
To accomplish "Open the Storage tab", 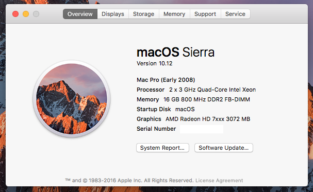I will coord(143,14).
